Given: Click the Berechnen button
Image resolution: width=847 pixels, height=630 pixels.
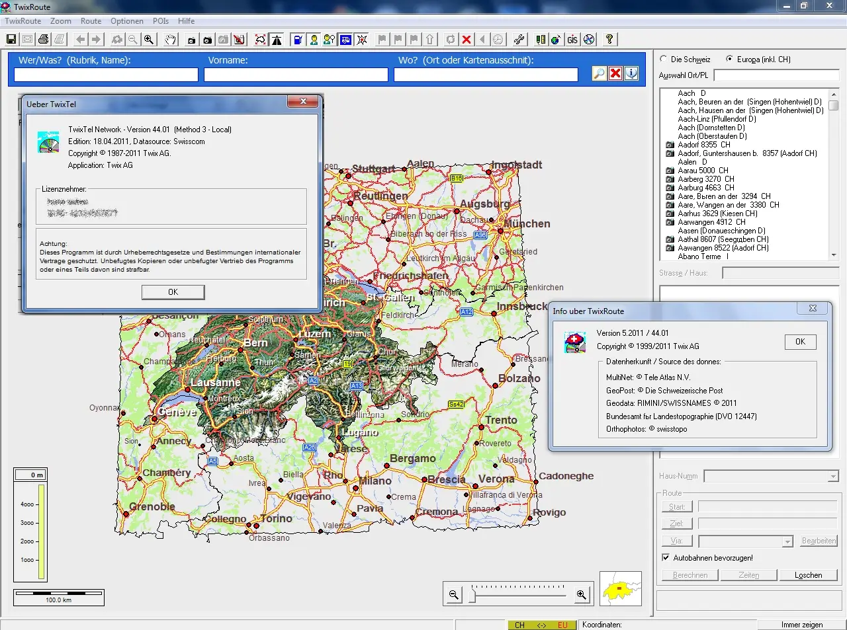Looking at the screenshot, I should (689, 574).
